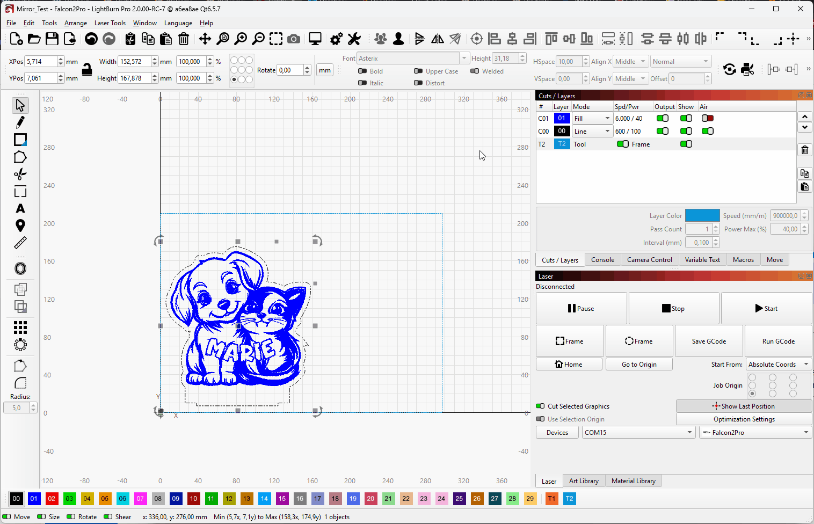Open the File menu
The width and height of the screenshot is (814, 524).
click(x=11, y=23)
